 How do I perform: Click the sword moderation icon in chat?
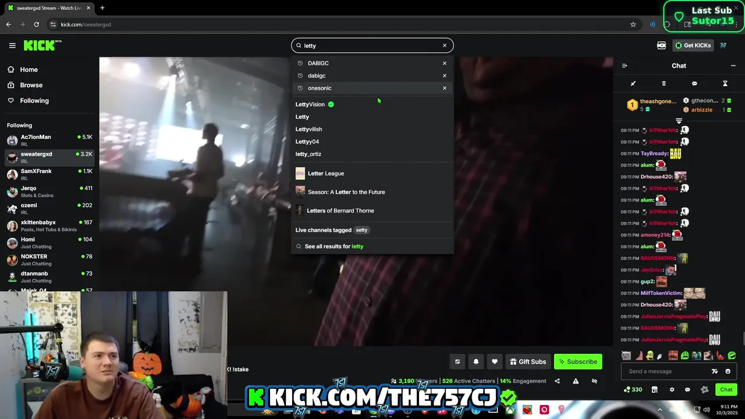pos(633,84)
